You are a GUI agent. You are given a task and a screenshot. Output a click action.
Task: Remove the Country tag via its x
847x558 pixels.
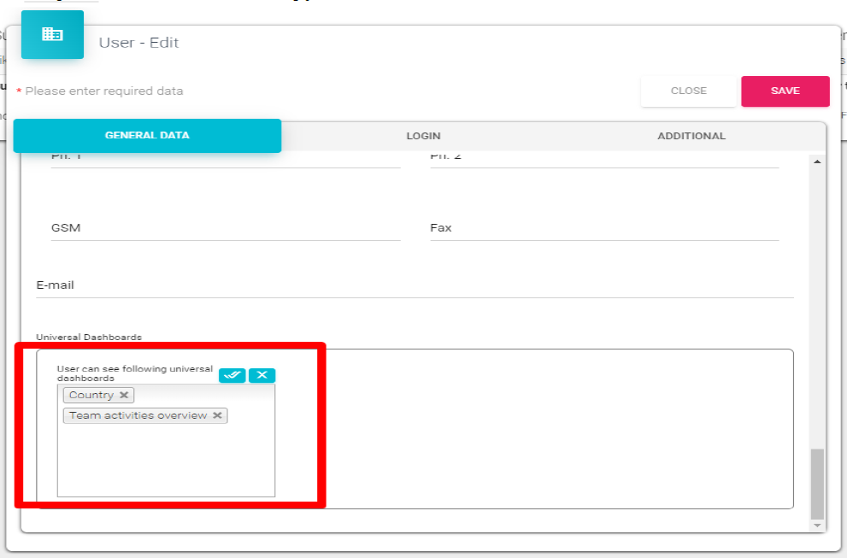[124, 395]
